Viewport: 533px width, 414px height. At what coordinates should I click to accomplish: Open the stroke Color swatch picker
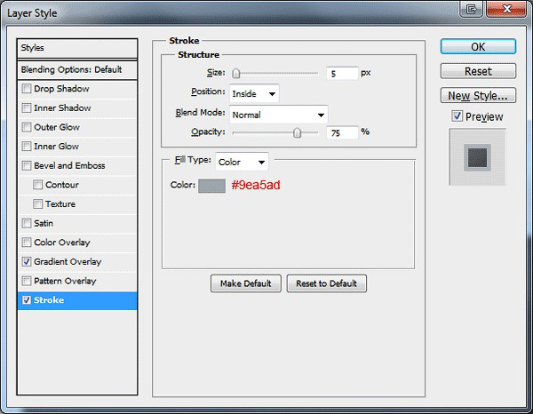pyautogui.click(x=211, y=186)
